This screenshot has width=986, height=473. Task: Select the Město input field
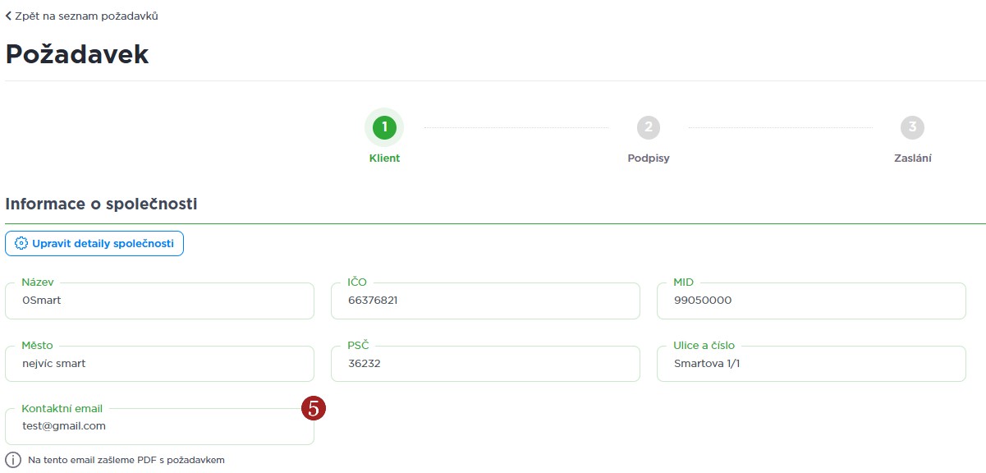tap(159, 364)
